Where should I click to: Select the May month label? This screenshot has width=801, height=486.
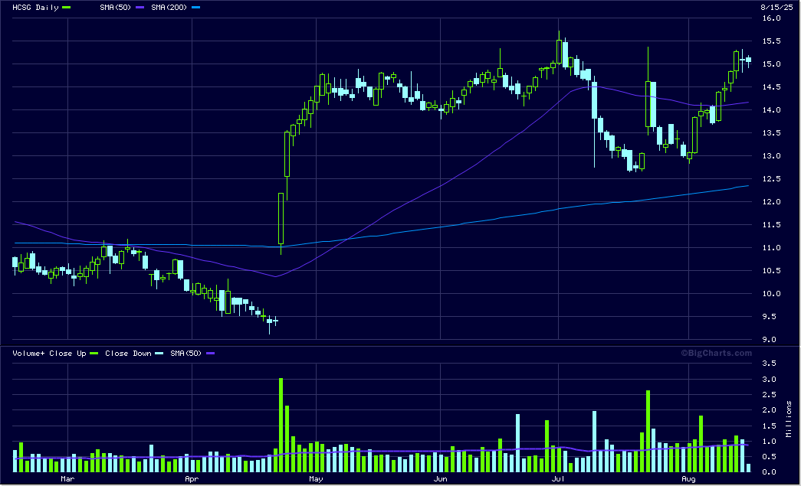click(x=316, y=479)
